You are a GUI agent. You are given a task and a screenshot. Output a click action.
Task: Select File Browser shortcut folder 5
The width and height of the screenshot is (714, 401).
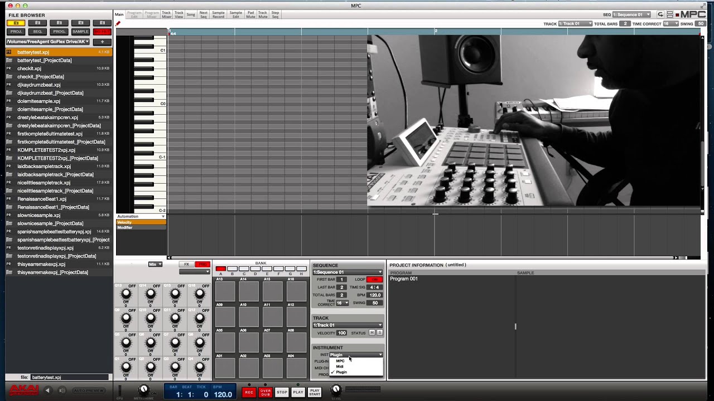102,23
